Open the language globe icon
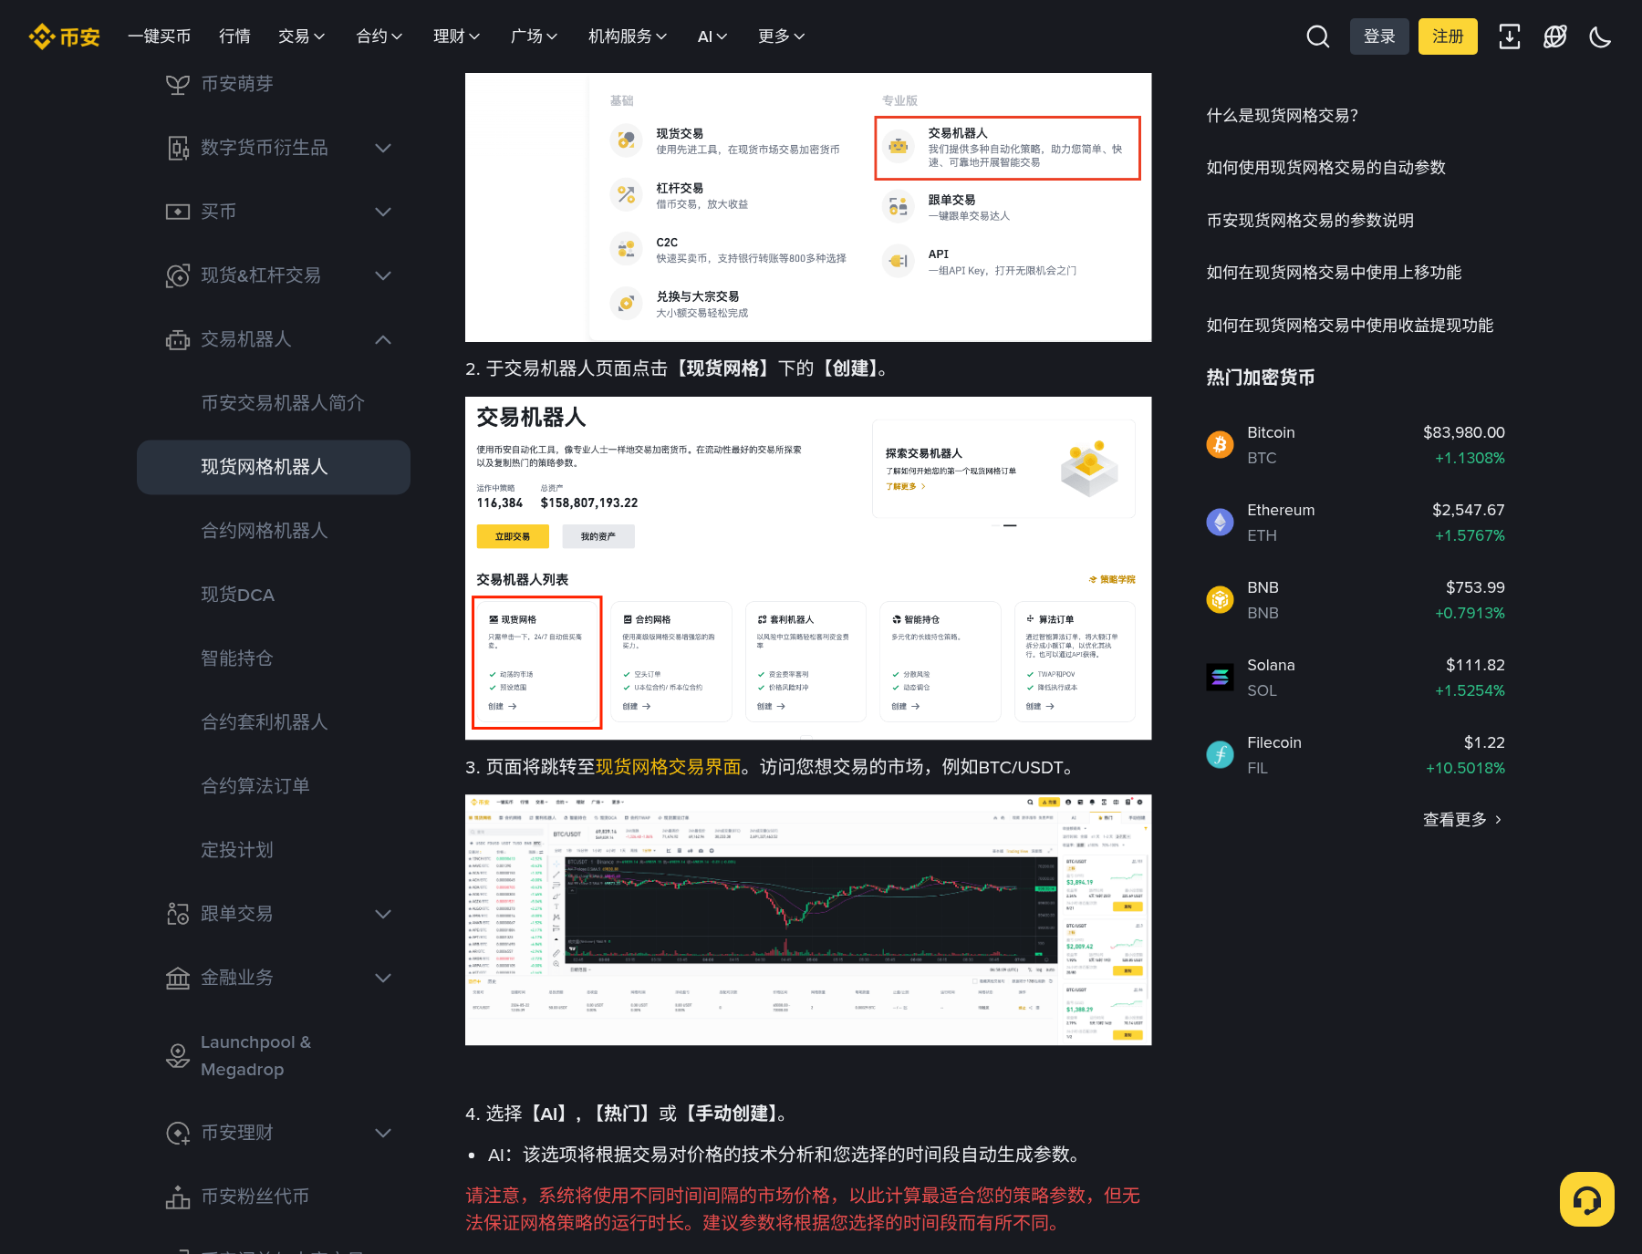 (x=1555, y=36)
